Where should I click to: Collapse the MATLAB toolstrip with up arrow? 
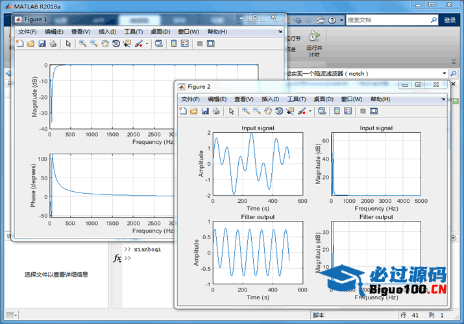click(454, 62)
